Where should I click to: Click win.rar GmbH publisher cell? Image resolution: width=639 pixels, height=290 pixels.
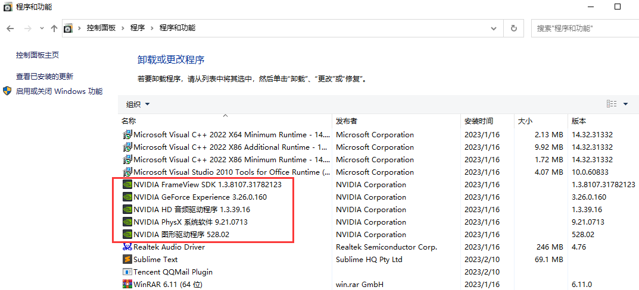tap(360, 284)
